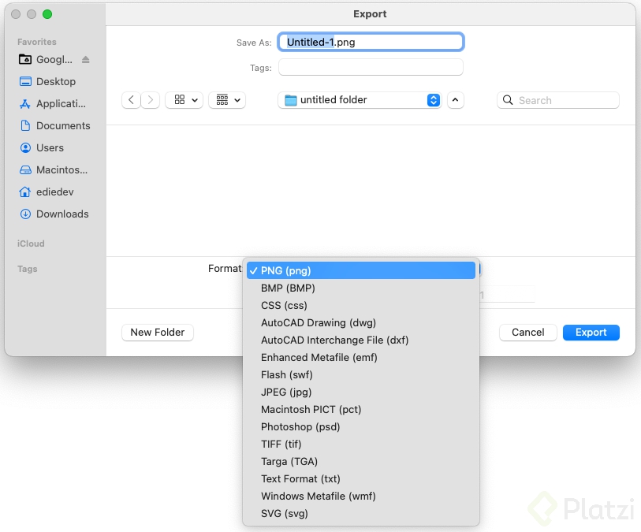
Task: Click the New Folder button
Action: (158, 333)
